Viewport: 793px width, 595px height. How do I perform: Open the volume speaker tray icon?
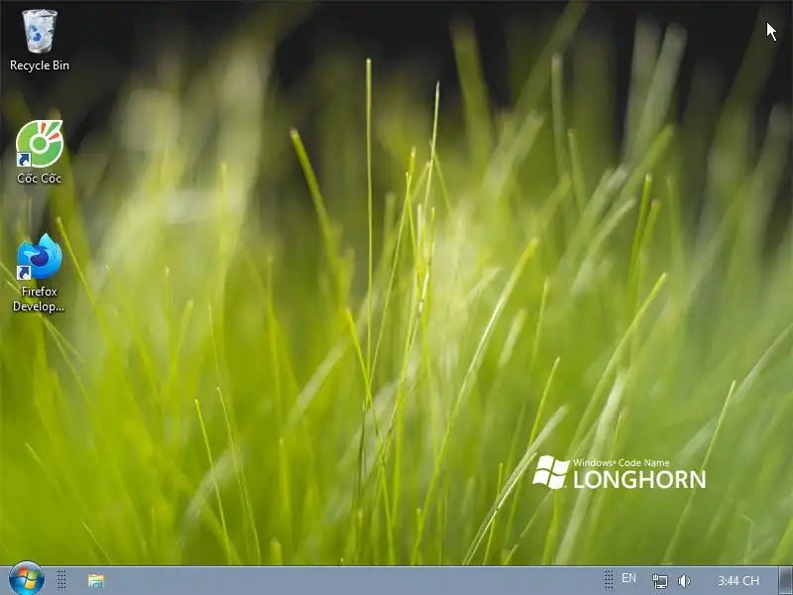pyautogui.click(x=684, y=581)
